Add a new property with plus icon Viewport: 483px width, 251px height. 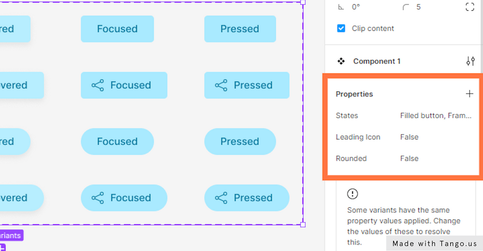pyautogui.click(x=469, y=94)
